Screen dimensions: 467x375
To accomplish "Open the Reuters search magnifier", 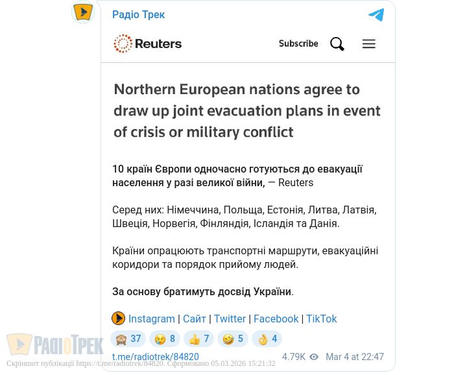I will click(337, 44).
